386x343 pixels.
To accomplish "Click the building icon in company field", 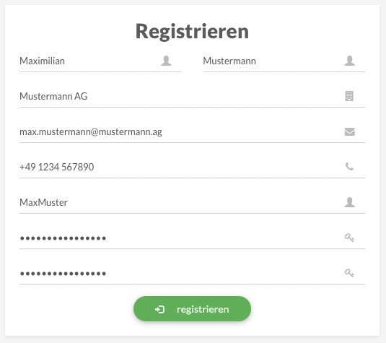I will [349, 96].
